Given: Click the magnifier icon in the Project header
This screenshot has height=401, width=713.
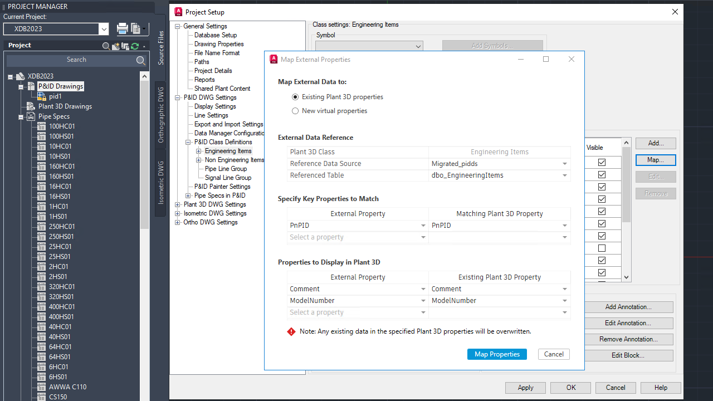Looking at the screenshot, I should (106, 46).
